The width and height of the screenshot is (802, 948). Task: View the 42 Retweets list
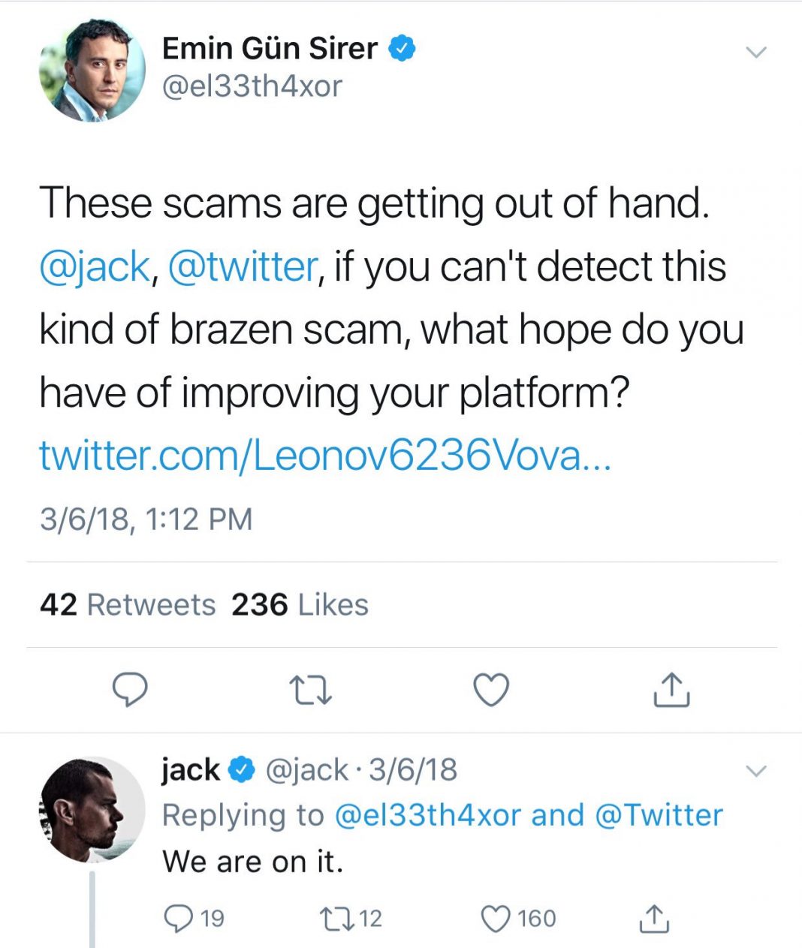pos(128,604)
